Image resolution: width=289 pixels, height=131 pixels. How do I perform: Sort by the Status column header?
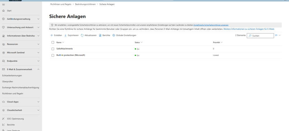(139, 42)
